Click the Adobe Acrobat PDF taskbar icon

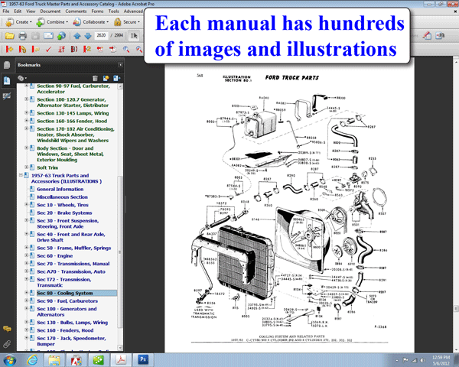[121, 359]
